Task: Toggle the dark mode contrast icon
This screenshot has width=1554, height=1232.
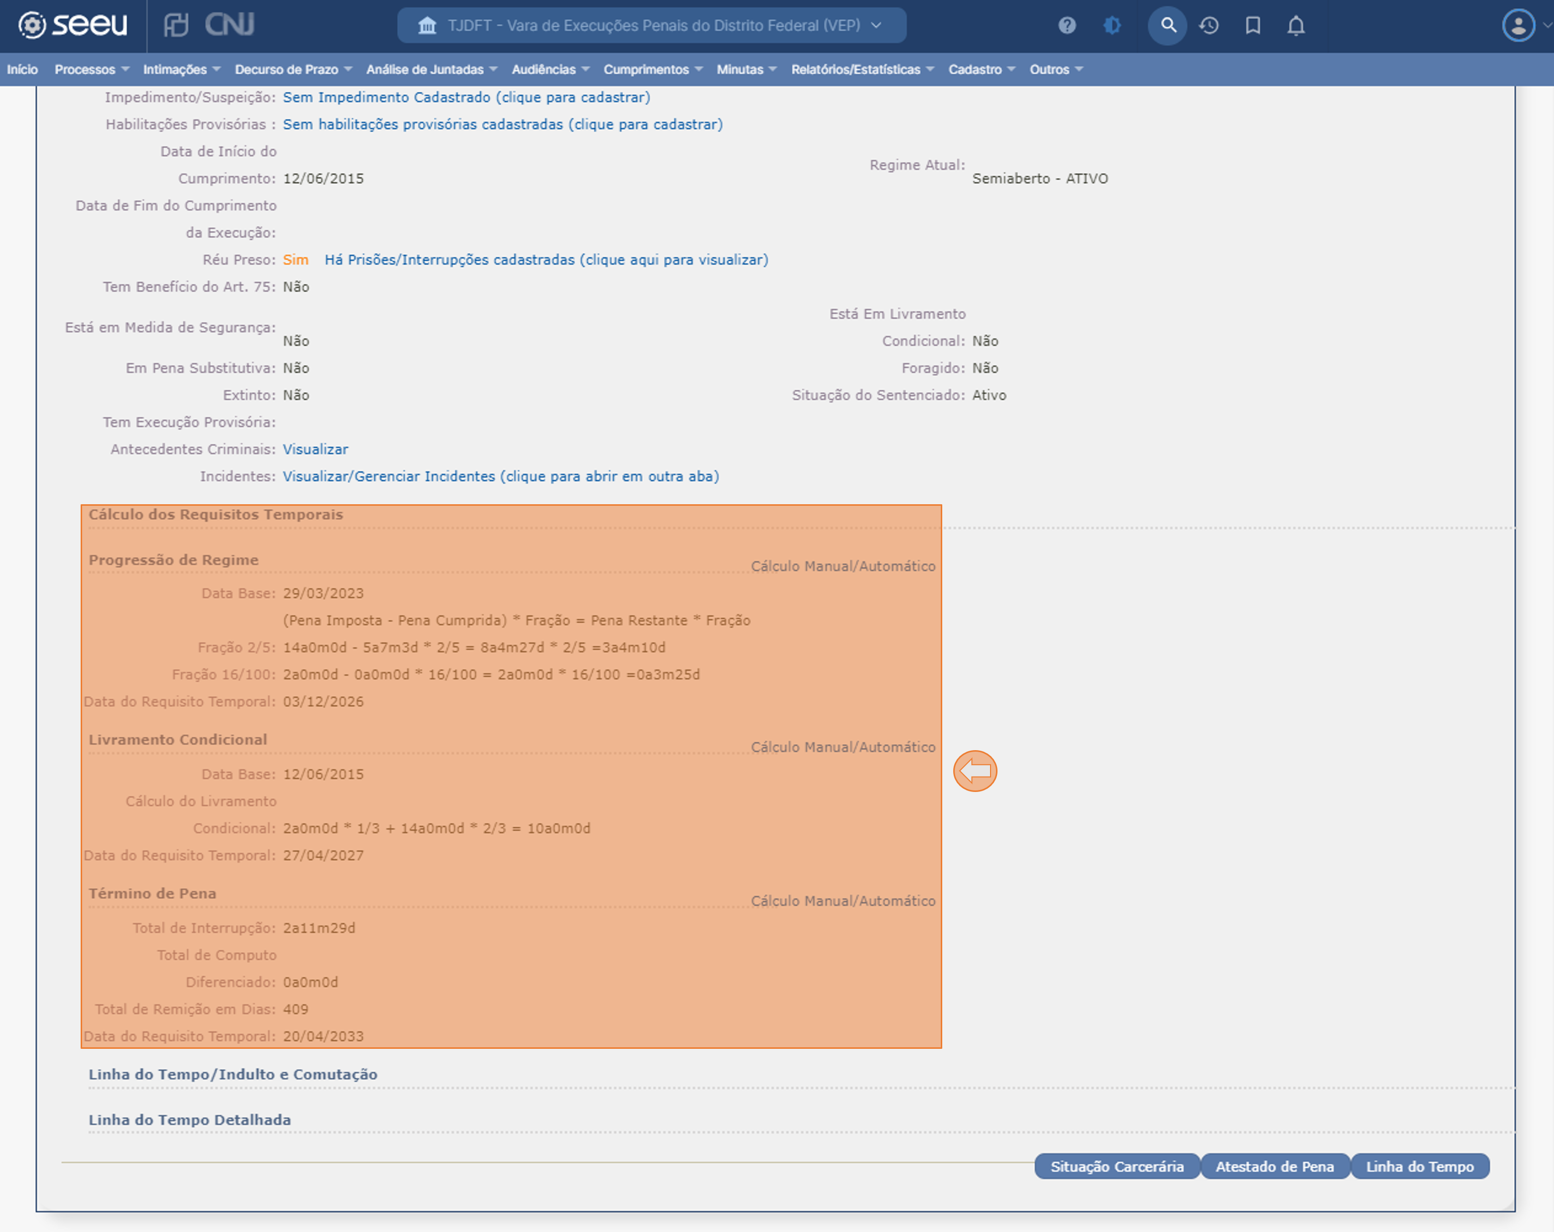Action: tap(1112, 26)
